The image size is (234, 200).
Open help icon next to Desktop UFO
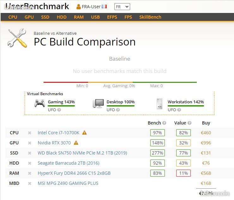click(118, 110)
